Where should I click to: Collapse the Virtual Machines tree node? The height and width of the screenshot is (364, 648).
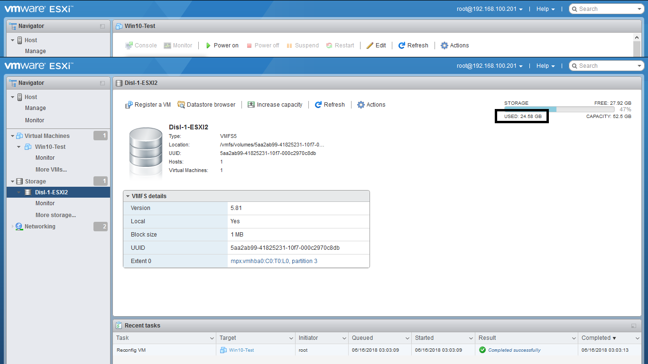click(12, 136)
